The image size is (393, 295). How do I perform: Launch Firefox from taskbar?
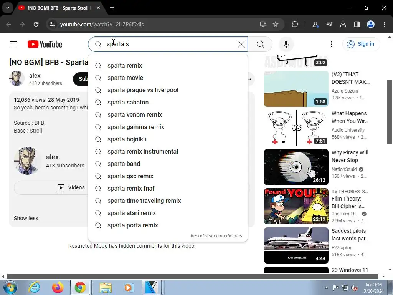(58, 287)
